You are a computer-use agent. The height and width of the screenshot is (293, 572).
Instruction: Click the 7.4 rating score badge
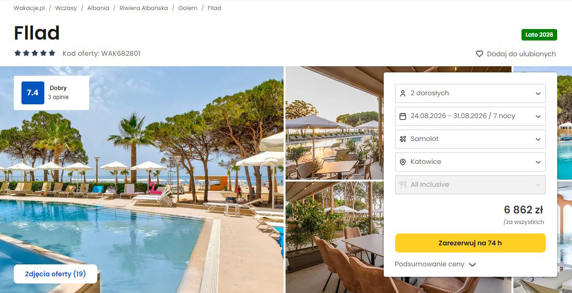(x=33, y=93)
